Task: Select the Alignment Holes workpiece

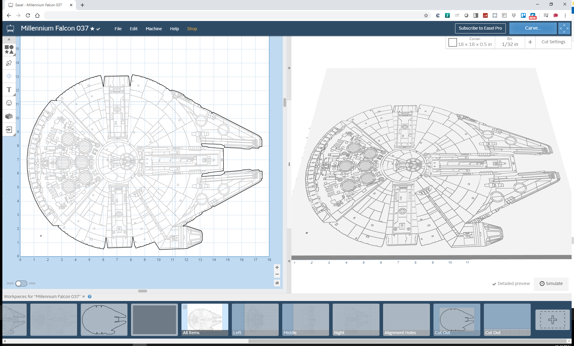Action: (x=406, y=319)
